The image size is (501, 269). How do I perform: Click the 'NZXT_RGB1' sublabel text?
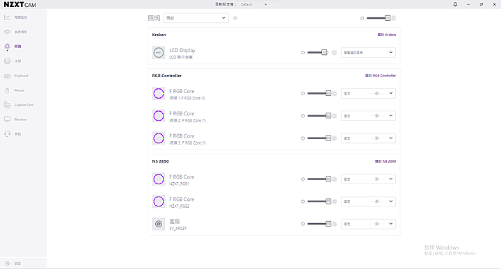[x=180, y=184]
